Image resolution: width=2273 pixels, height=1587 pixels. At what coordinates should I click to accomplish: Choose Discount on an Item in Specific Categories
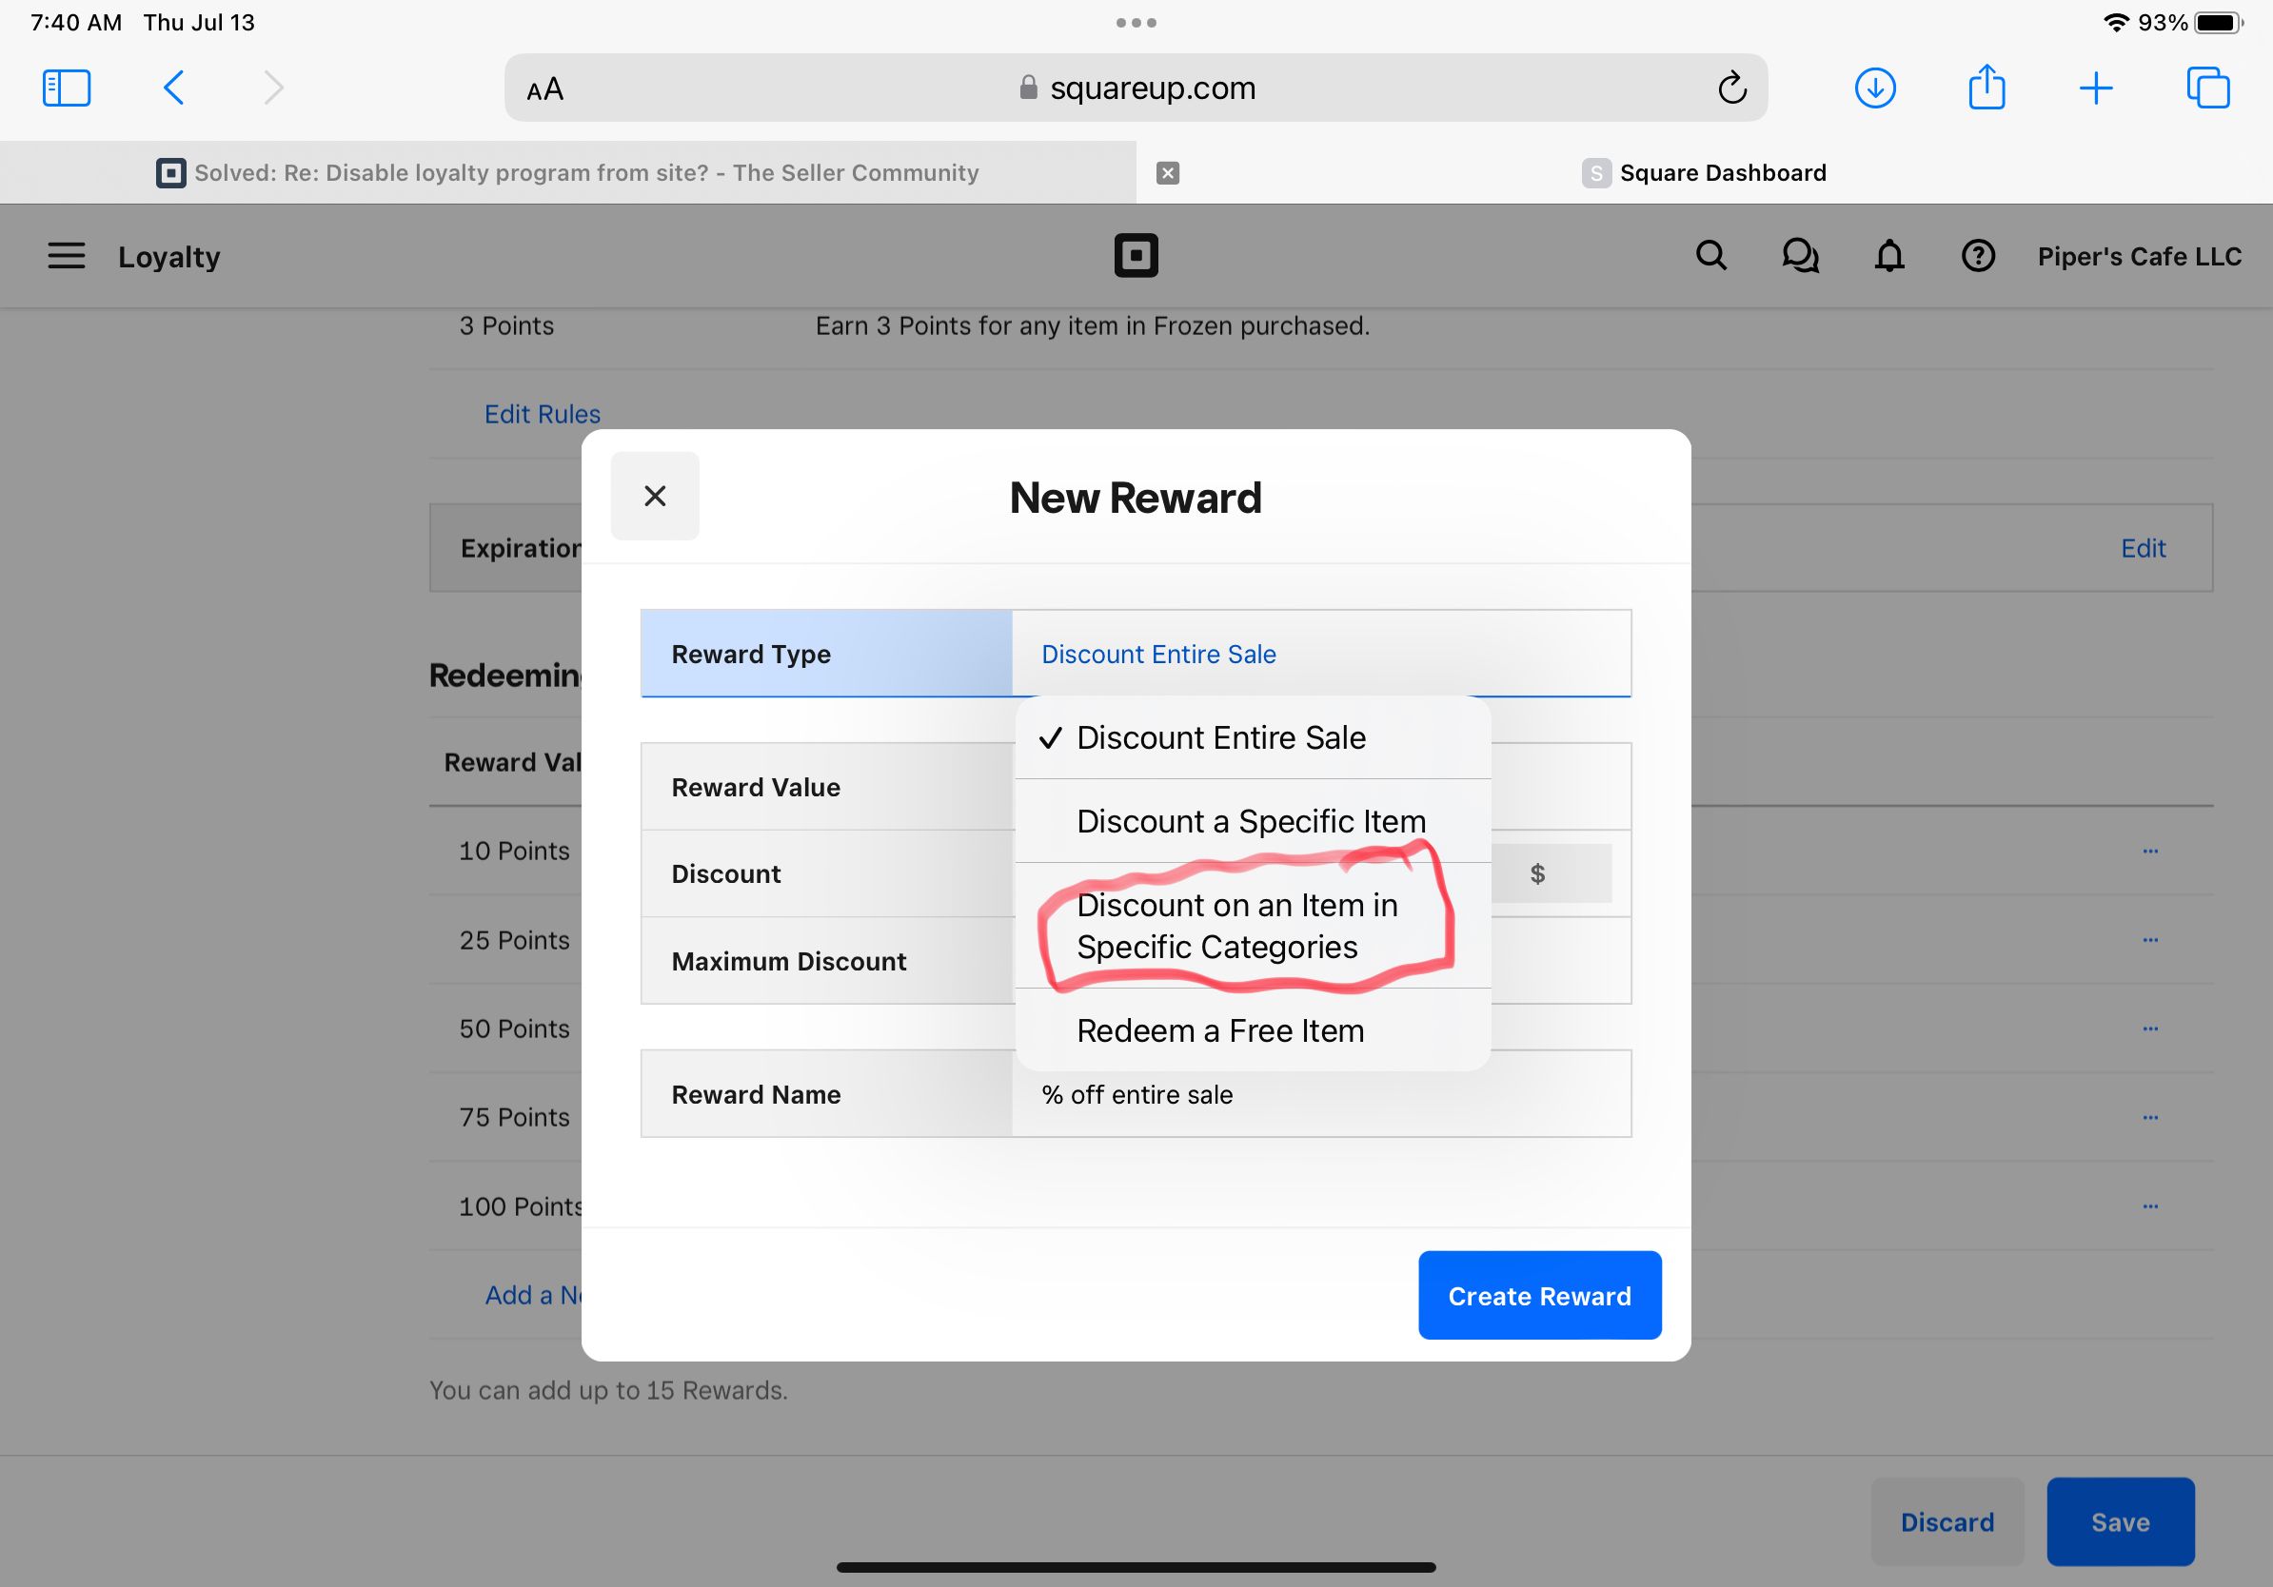tap(1253, 926)
